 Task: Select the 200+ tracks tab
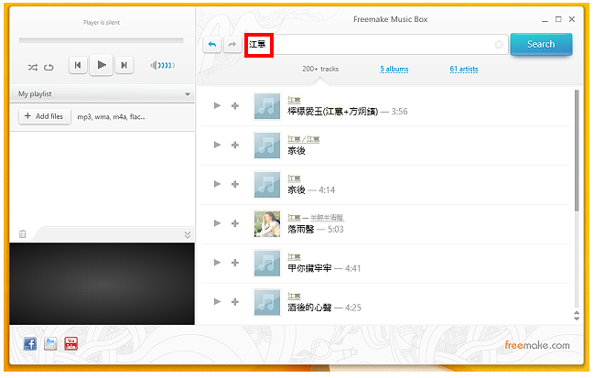[320, 69]
